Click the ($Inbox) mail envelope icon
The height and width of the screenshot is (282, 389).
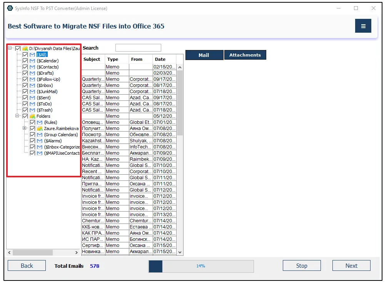tap(32, 85)
